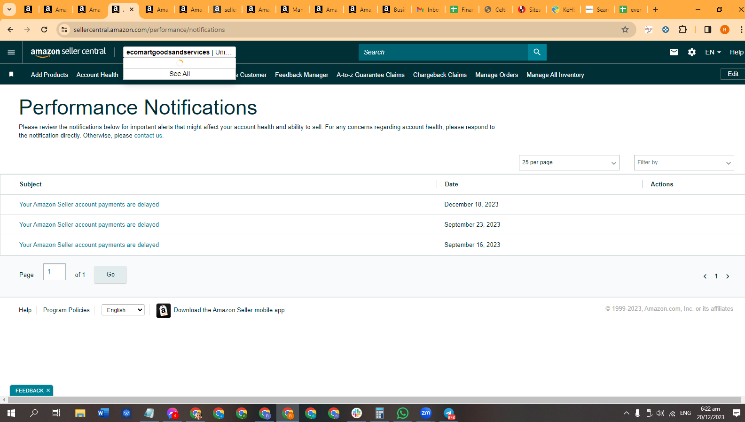745x422 pixels.
Task: Open the Add Products menu item
Action: 49,75
